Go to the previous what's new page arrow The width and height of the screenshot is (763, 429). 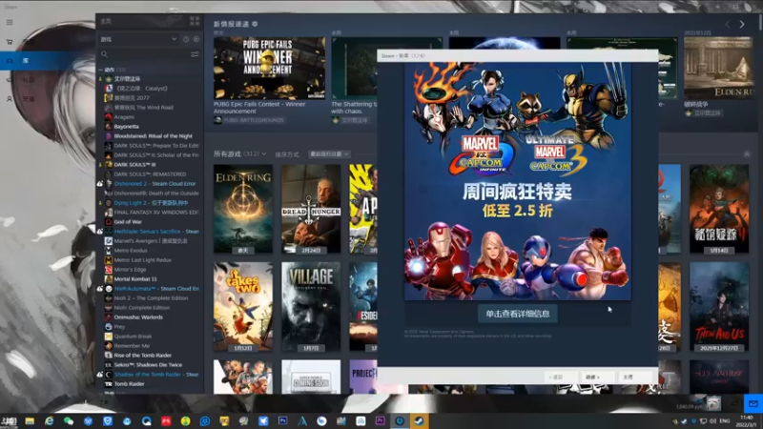click(728, 24)
